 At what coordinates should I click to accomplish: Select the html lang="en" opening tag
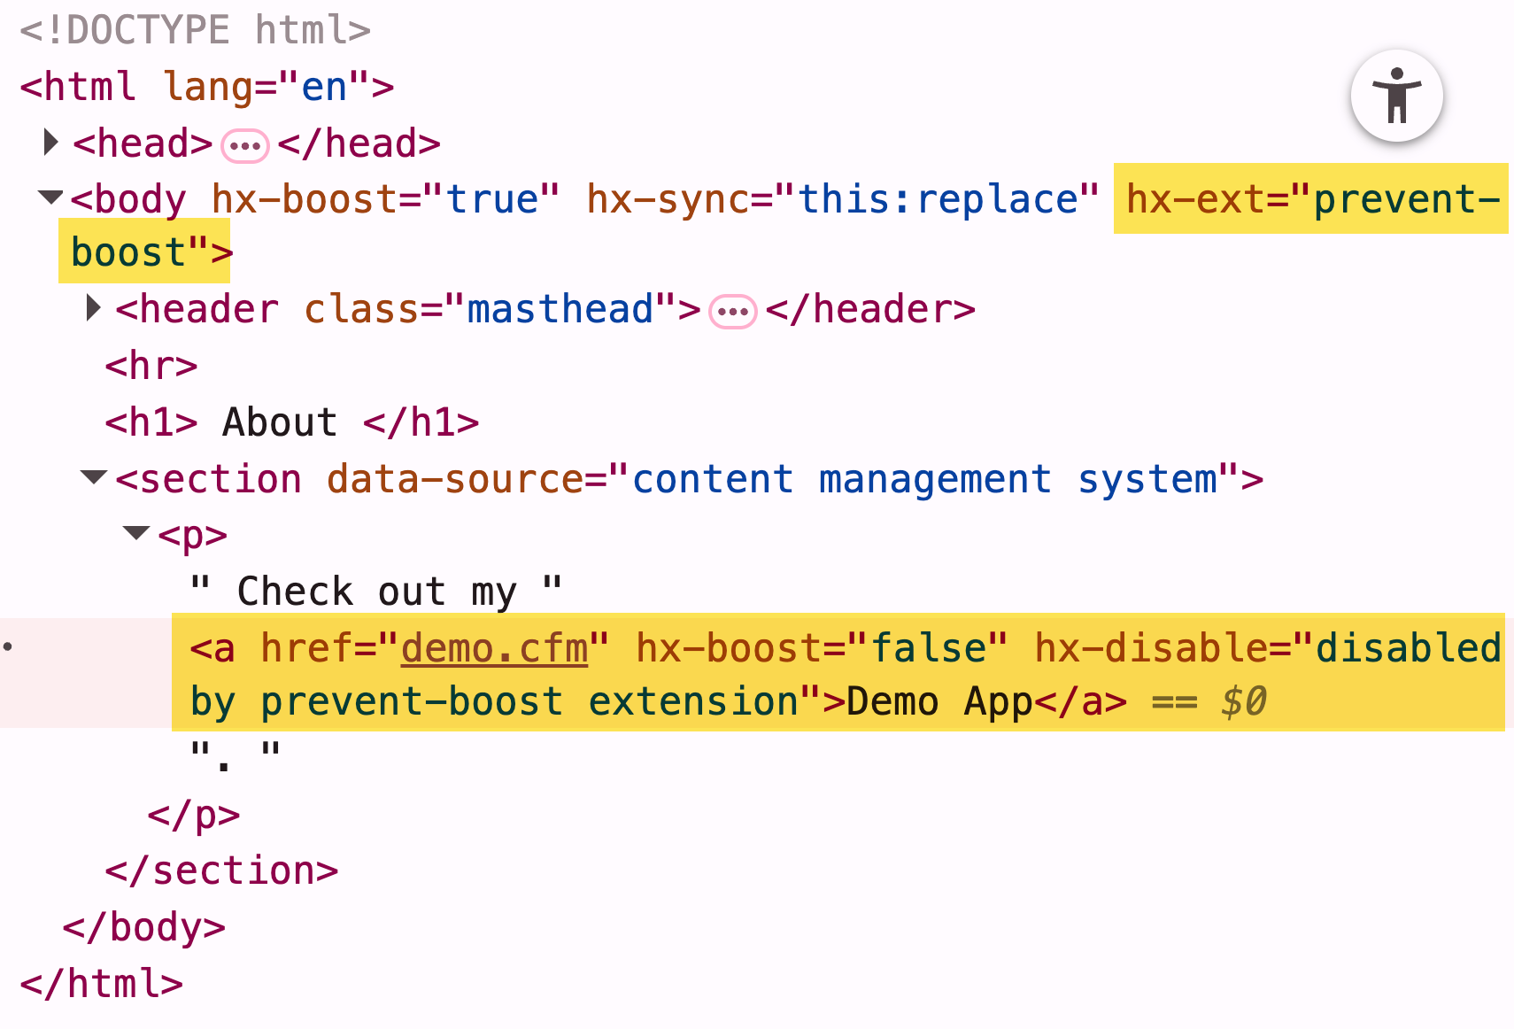pyautogui.click(x=207, y=87)
